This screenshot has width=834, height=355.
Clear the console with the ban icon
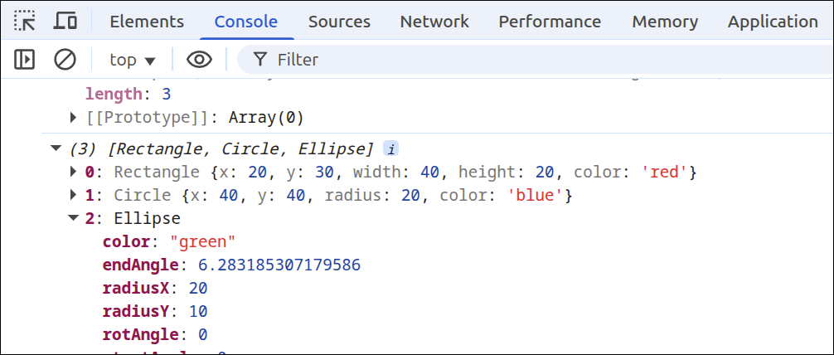pyautogui.click(x=65, y=60)
